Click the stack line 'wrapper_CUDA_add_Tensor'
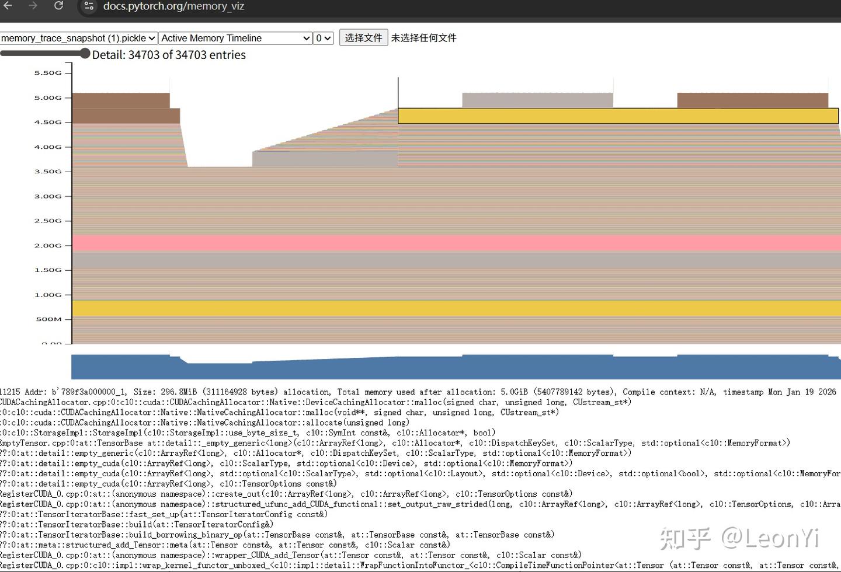The height and width of the screenshot is (572, 841). point(291,555)
